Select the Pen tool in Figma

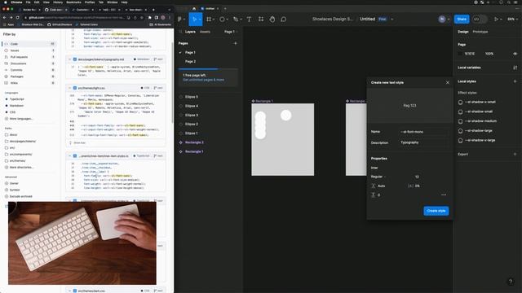click(x=236, y=20)
